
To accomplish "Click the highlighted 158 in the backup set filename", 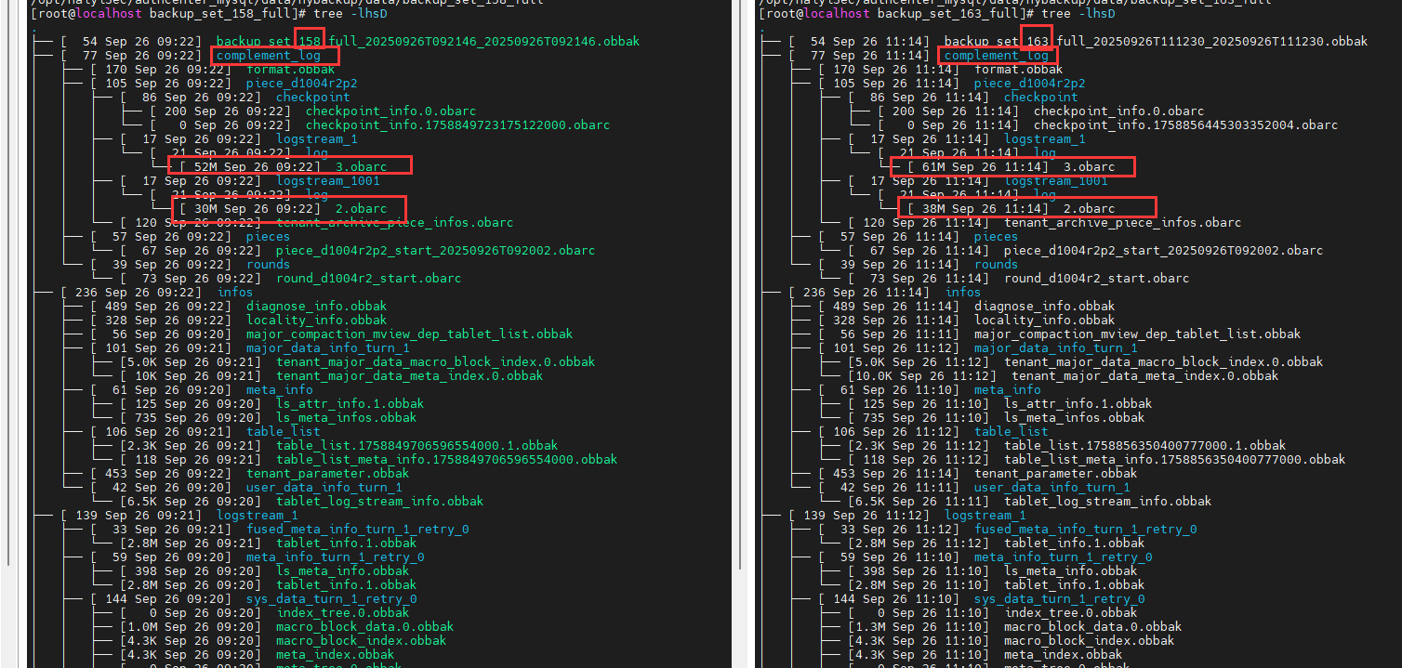I will click(x=309, y=42).
